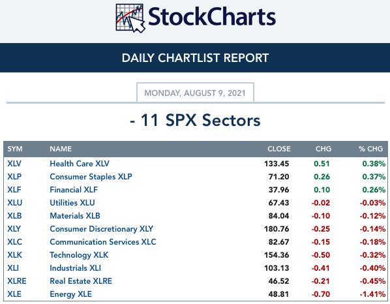Click the XLK symbol link
The width and height of the screenshot is (390, 304).
click(14, 254)
